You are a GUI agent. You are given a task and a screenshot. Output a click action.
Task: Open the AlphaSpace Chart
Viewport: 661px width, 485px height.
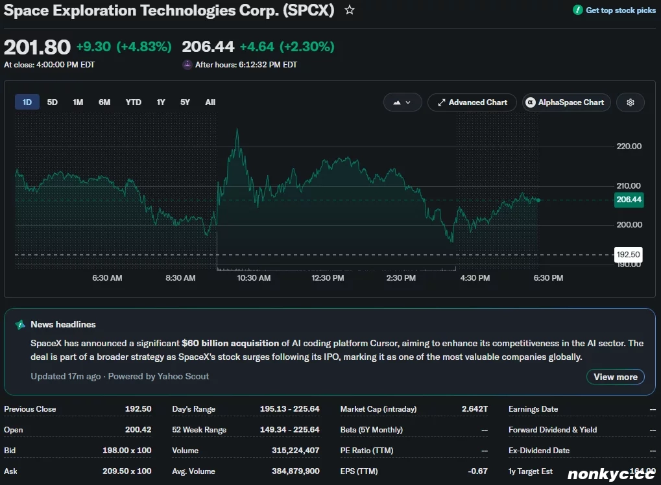tap(566, 102)
